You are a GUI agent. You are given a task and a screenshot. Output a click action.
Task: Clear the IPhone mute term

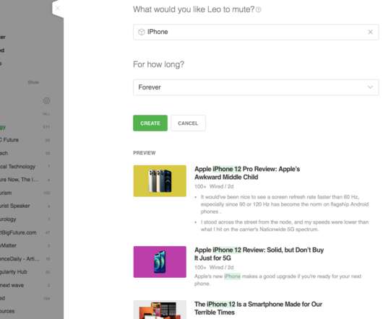tap(370, 32)
